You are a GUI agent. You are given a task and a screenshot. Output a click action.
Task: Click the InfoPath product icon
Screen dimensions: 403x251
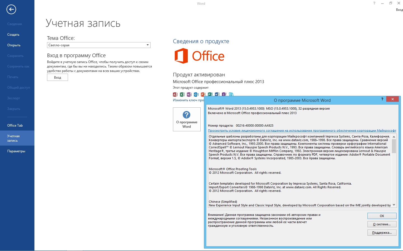224,94
